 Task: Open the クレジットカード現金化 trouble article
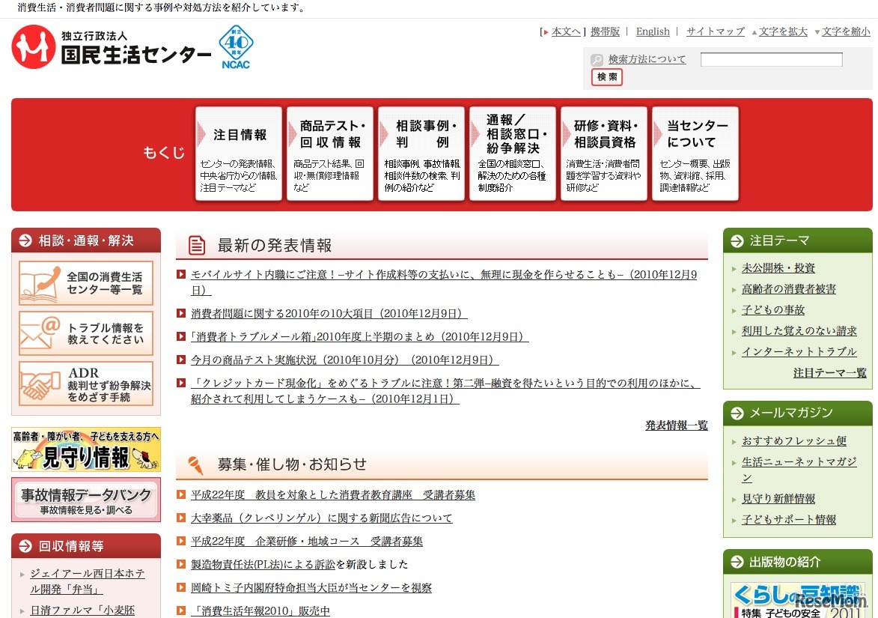point(445,391)
